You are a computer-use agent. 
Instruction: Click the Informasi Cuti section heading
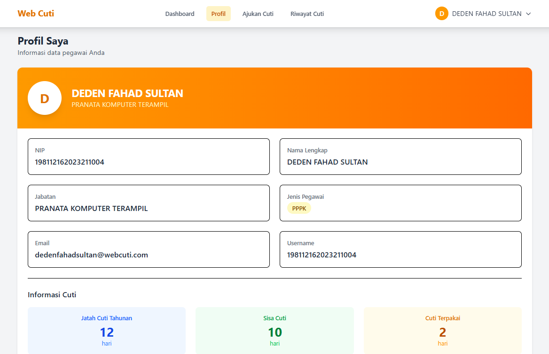click(x=52, y=295)
